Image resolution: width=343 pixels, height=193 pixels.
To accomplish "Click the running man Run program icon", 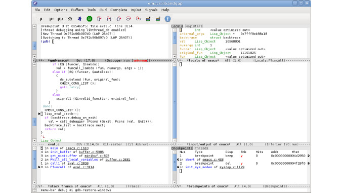I will pos(79,19).
